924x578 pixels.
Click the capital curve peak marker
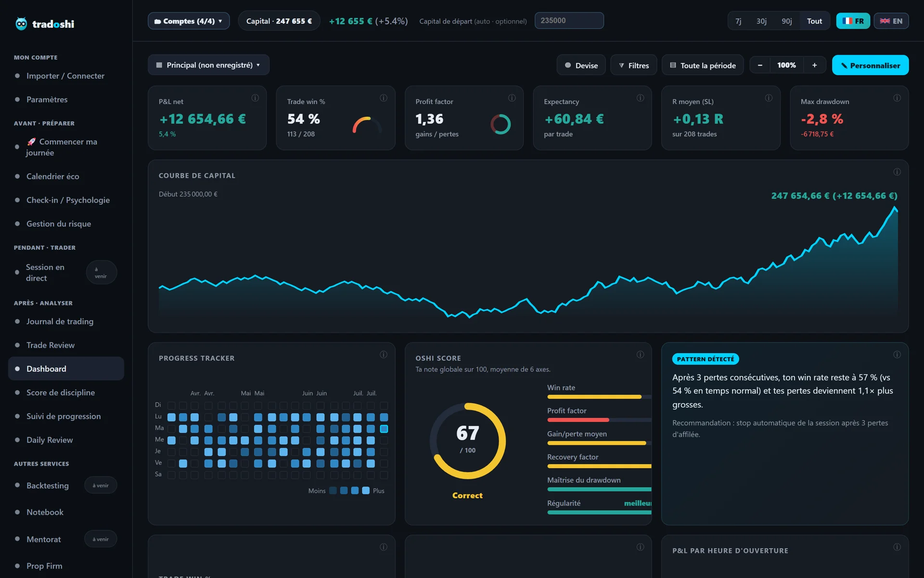coord(896,209)
